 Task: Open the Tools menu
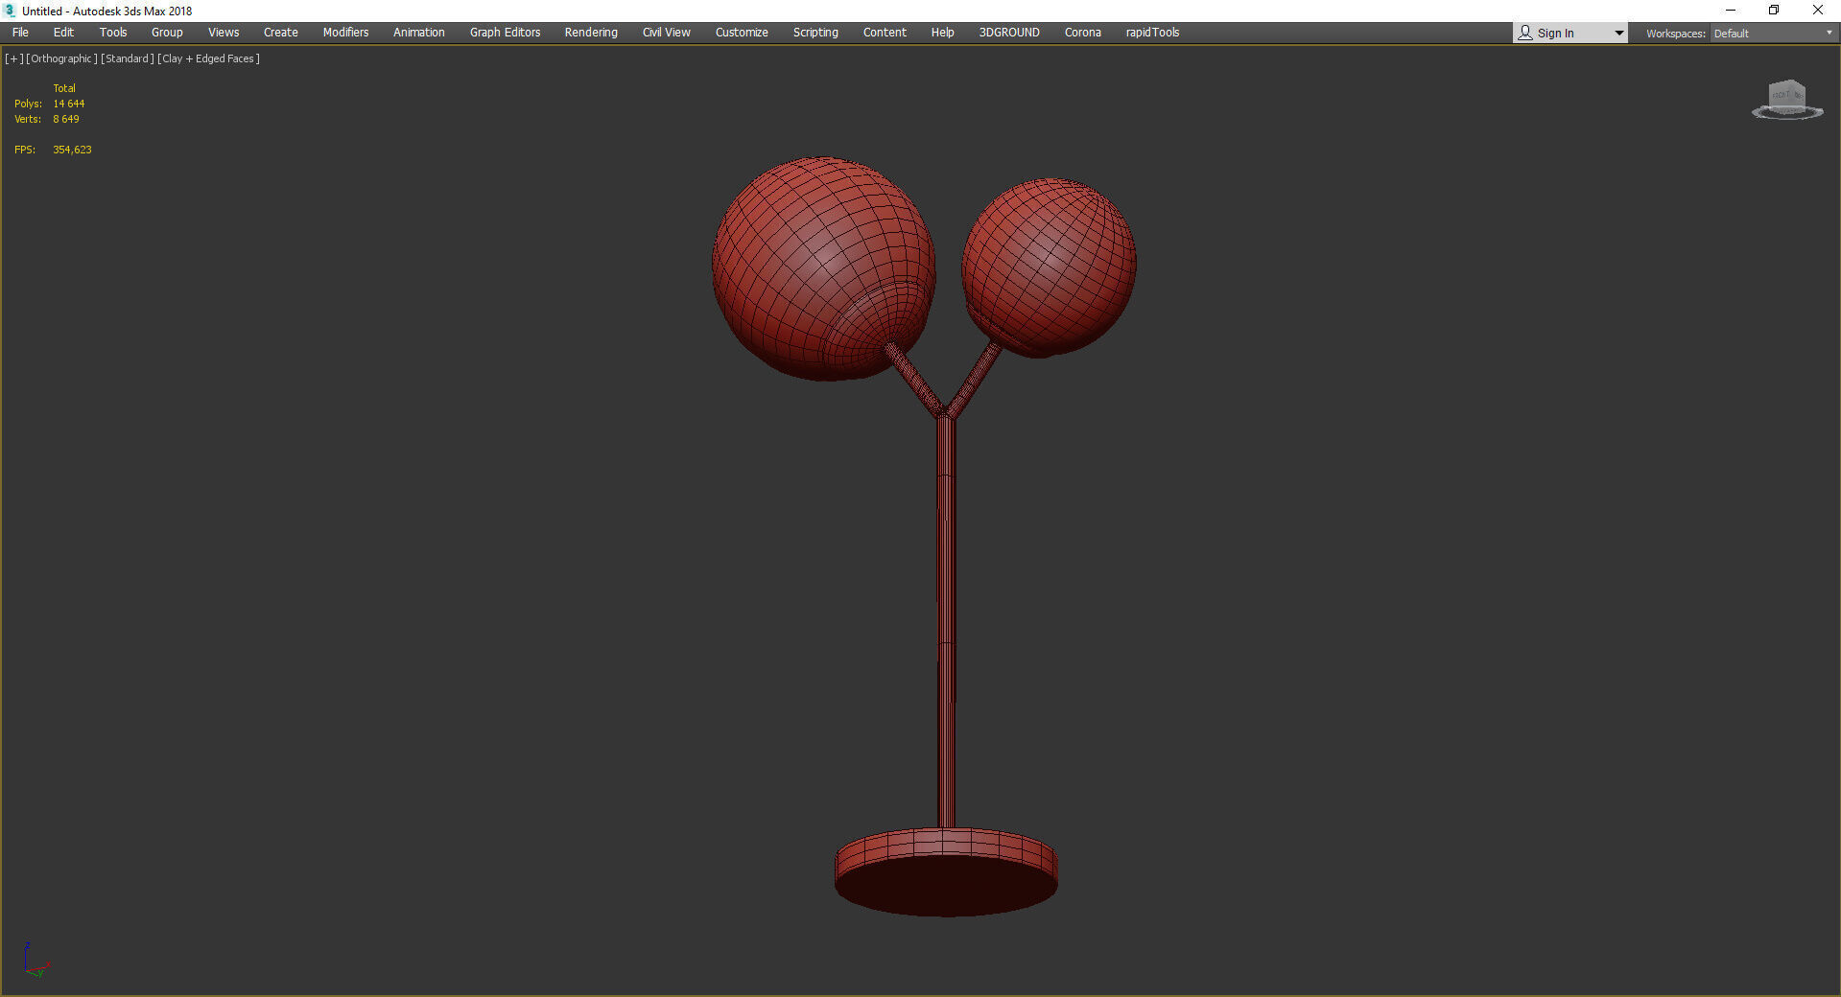(x=113, y=33)
